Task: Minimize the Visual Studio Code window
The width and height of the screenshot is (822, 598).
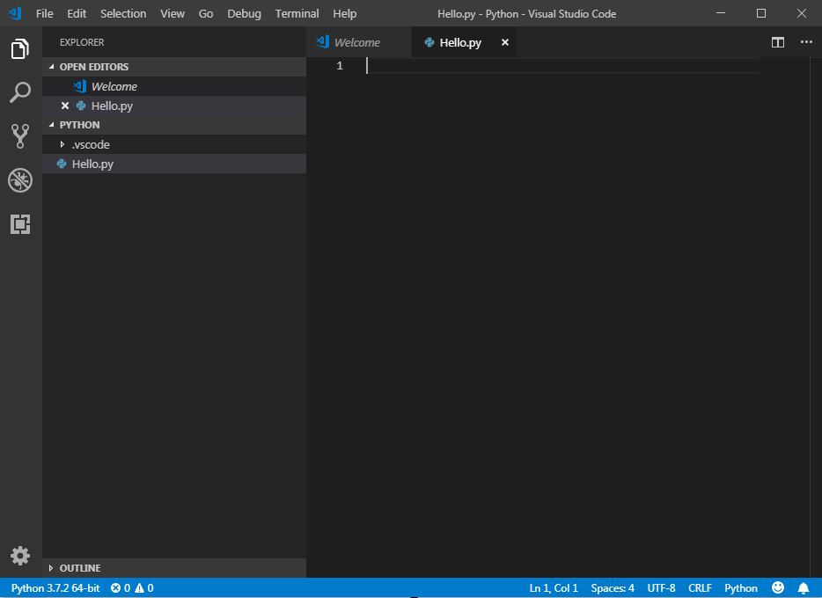Action: 721,13
